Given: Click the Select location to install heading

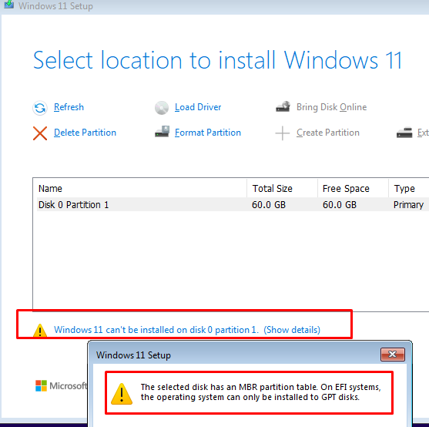Looking at the screenshot, I should pyautogui.click(x=217, y=60).
